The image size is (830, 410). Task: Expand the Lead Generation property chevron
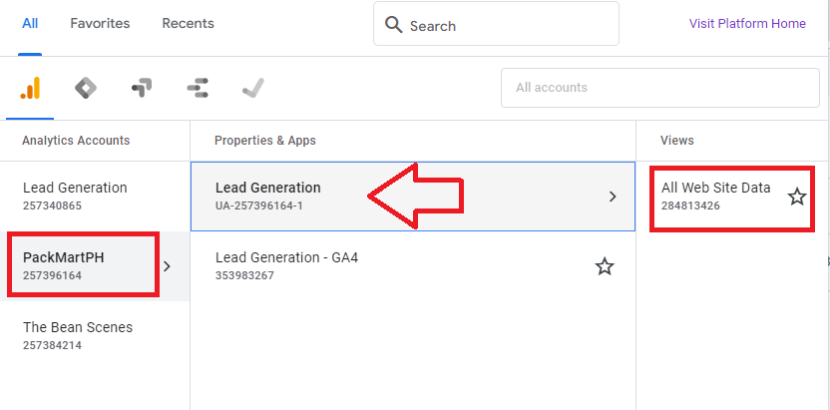(x=613, y=197)
